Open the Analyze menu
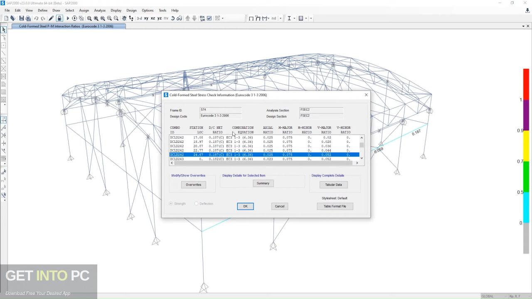The height and width of the screenshot is (299, 532). [100, 10]
